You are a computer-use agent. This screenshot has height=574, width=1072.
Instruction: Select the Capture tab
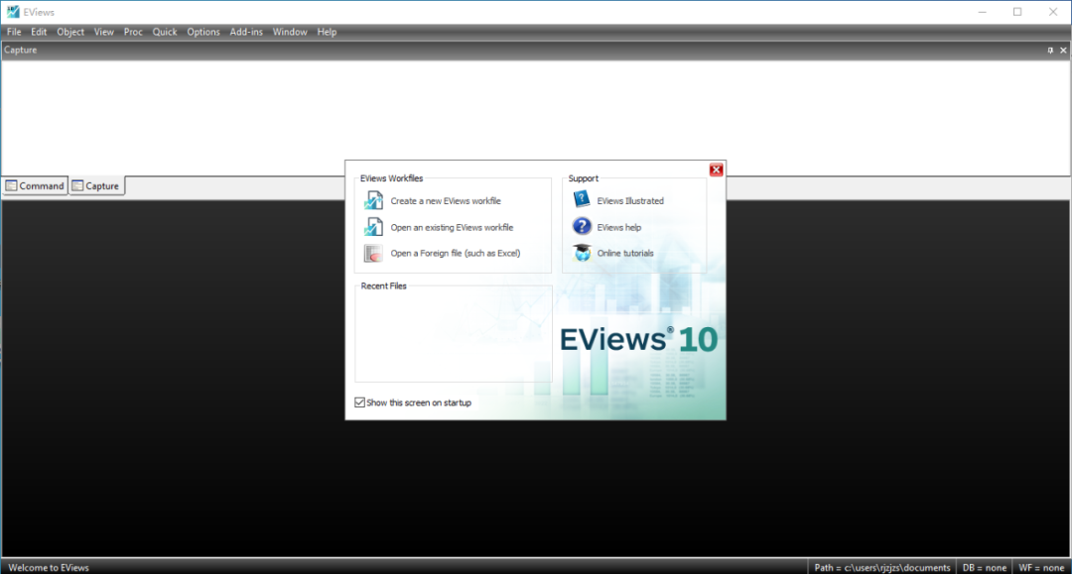(96, 185)
